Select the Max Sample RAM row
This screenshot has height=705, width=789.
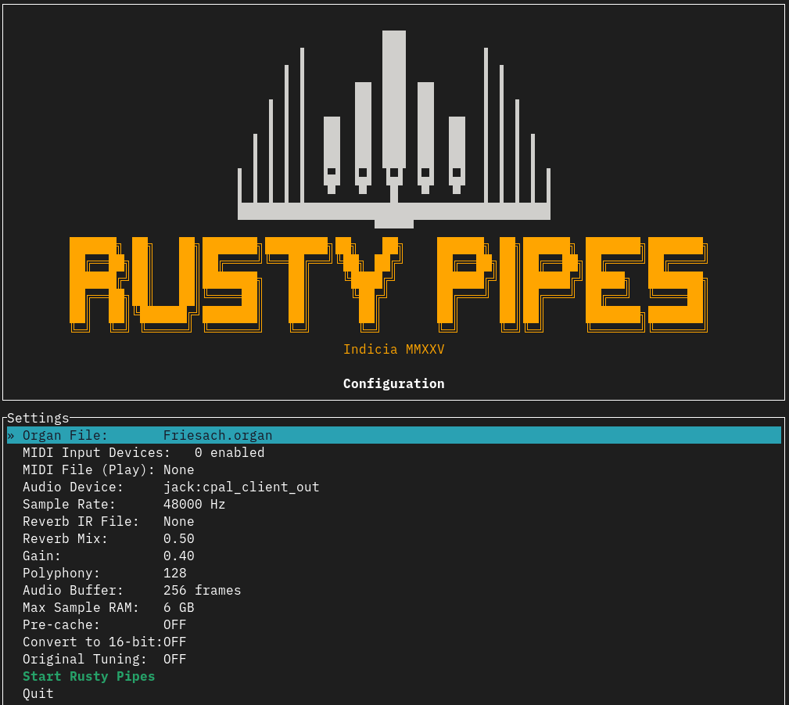click(394, 607)
